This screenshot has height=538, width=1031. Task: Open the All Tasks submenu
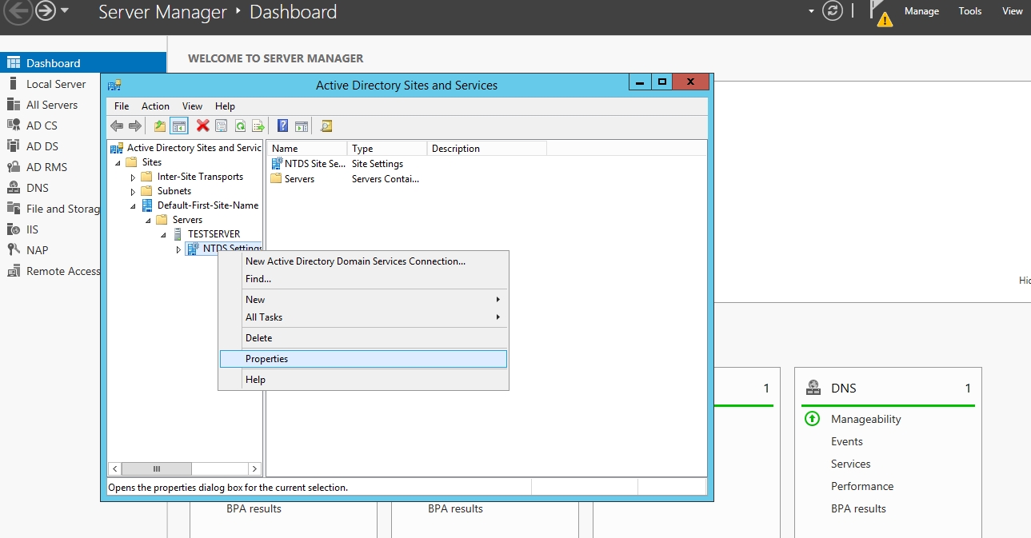[x=264, y=317]
